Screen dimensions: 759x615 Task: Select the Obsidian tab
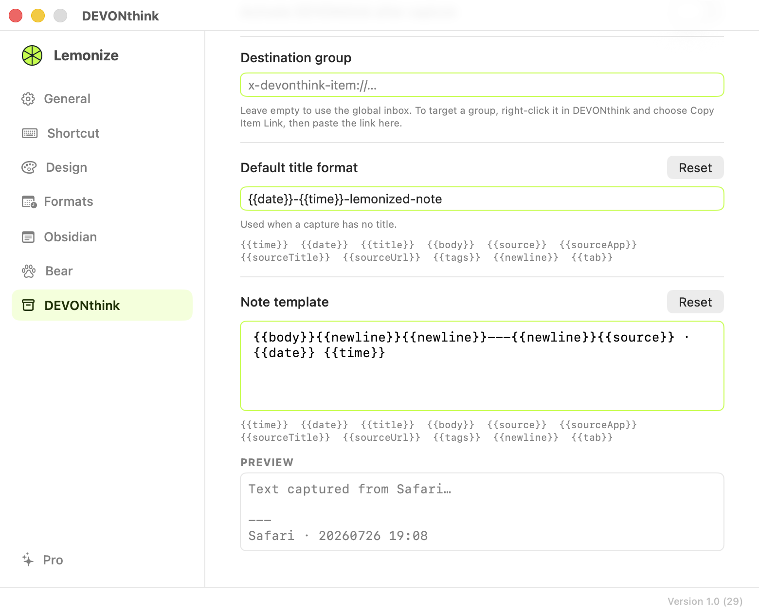pyautogui.click(x=102, y=237)
